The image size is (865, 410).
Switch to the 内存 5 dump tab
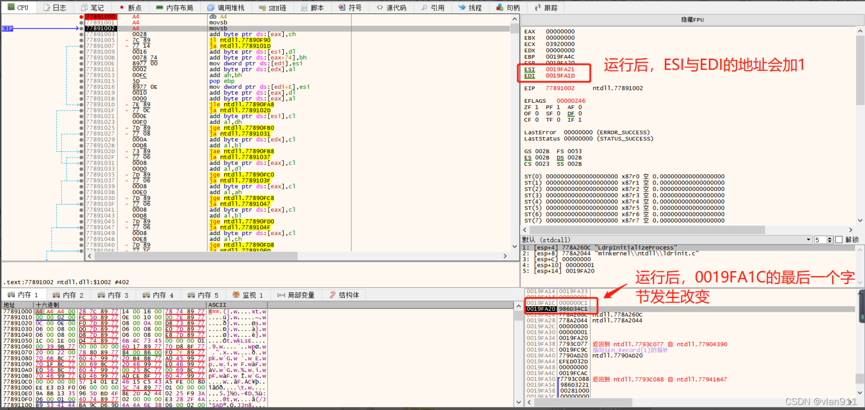203,295
